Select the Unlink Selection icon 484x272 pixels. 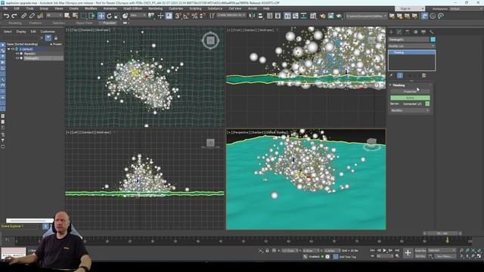coord(32,16)
